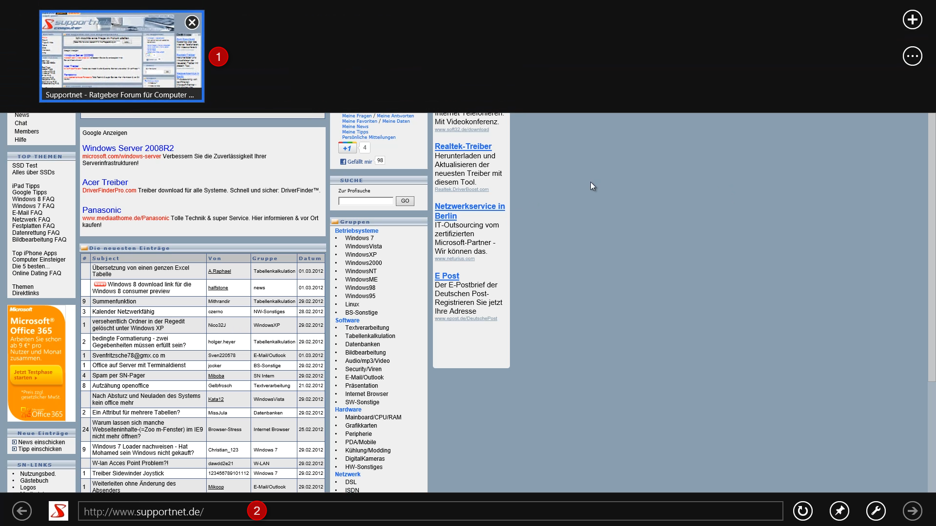Open the Realtek-Treiber ad link
This screenshot has height=526, width=936.
[463, 146]
